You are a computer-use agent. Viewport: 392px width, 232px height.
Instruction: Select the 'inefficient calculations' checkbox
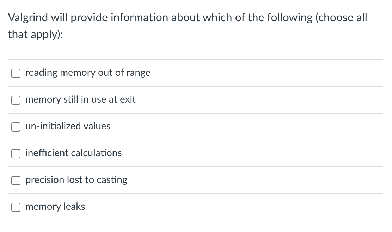pos(16,154)
